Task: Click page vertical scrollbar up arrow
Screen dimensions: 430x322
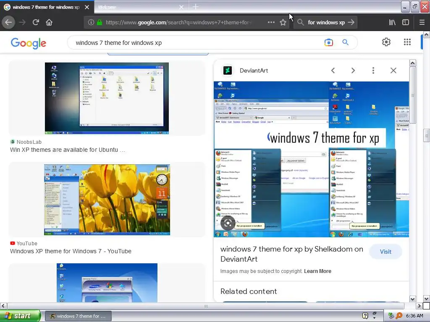Action: coord(426,34)
